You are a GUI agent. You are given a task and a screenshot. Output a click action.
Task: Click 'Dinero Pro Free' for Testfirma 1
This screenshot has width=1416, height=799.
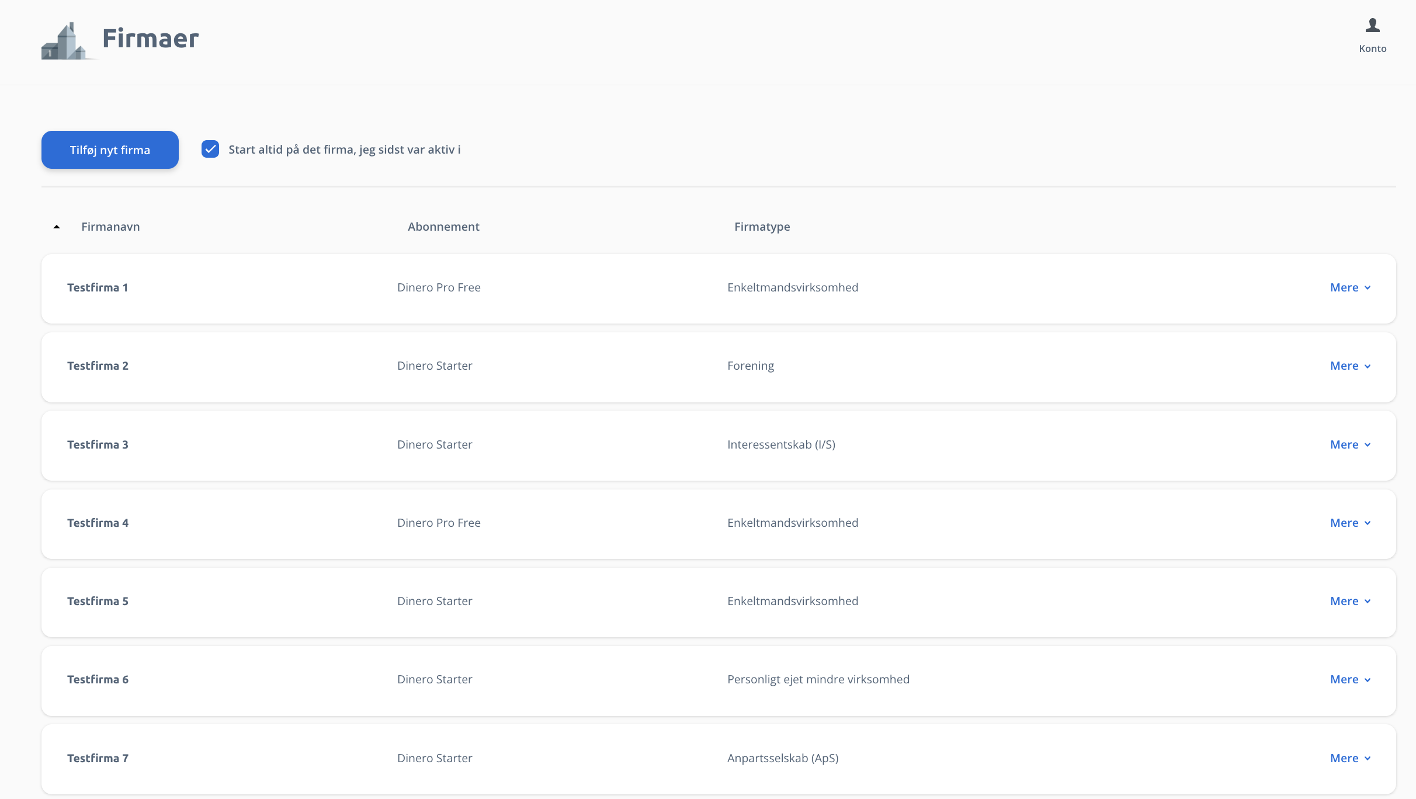pyautogui.click(x=439, y=287)
